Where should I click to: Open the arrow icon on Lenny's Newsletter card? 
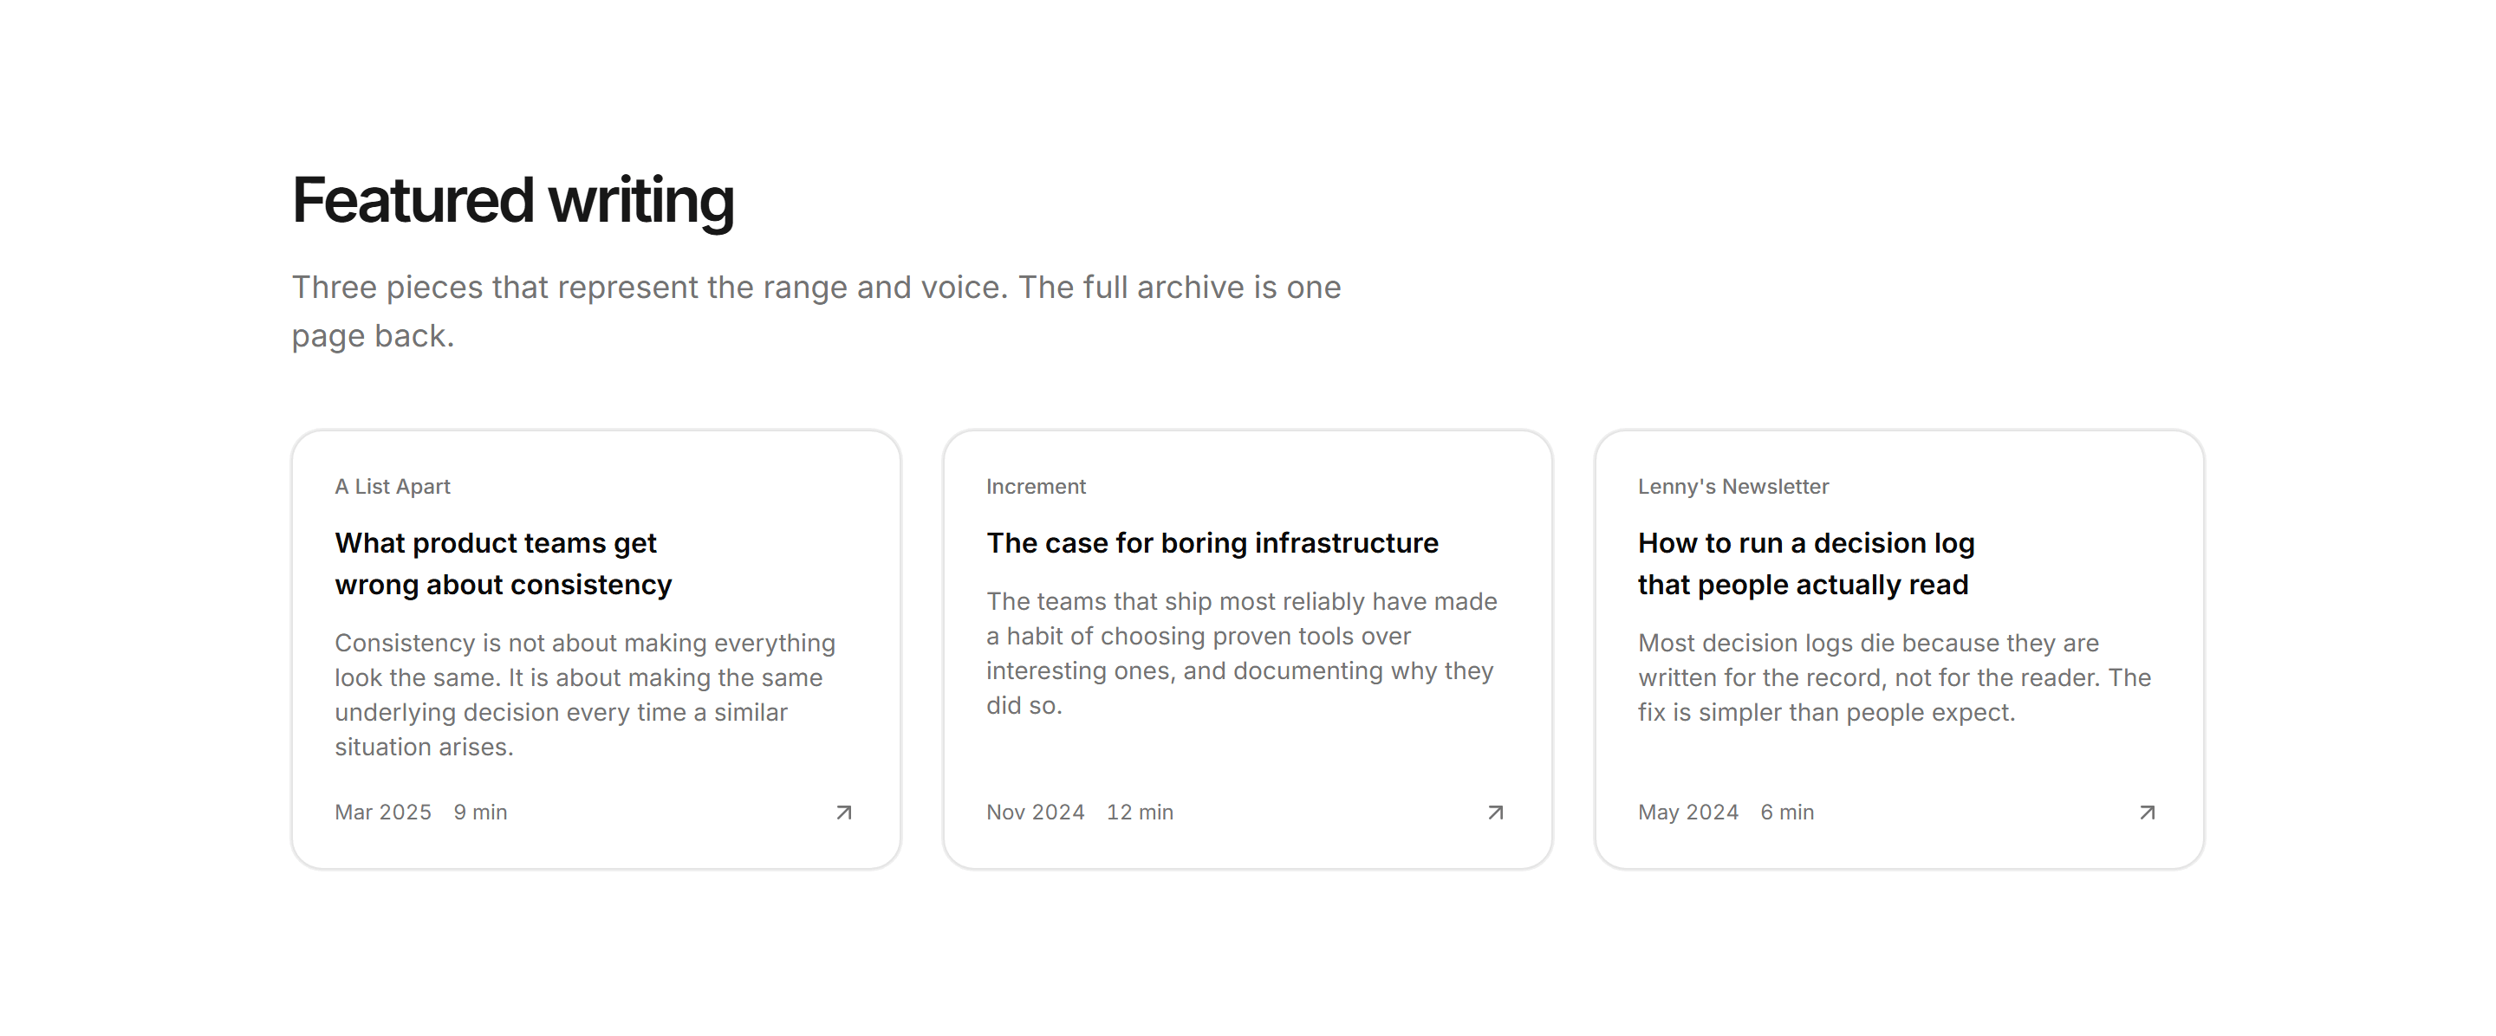tap(2148, 813)
